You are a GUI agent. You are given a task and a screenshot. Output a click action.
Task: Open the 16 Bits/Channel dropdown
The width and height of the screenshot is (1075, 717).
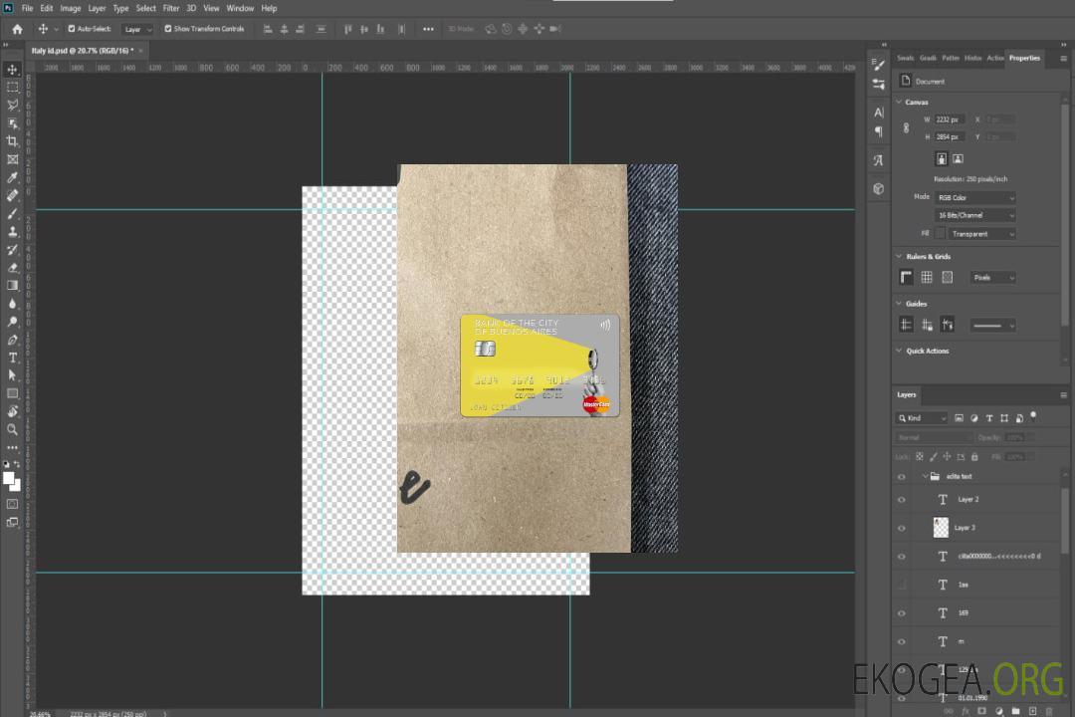[974, 215]
